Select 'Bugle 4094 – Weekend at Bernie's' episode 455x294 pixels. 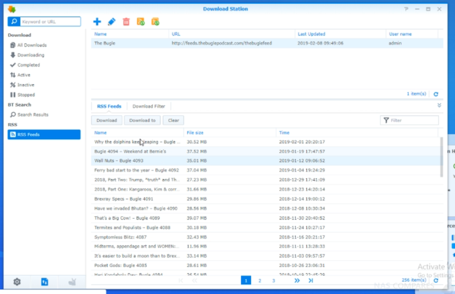pyautogui.click(x=266, y=151)
